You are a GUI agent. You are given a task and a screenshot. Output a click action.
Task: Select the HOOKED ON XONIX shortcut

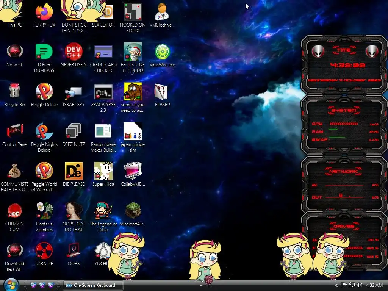point(133,17)
